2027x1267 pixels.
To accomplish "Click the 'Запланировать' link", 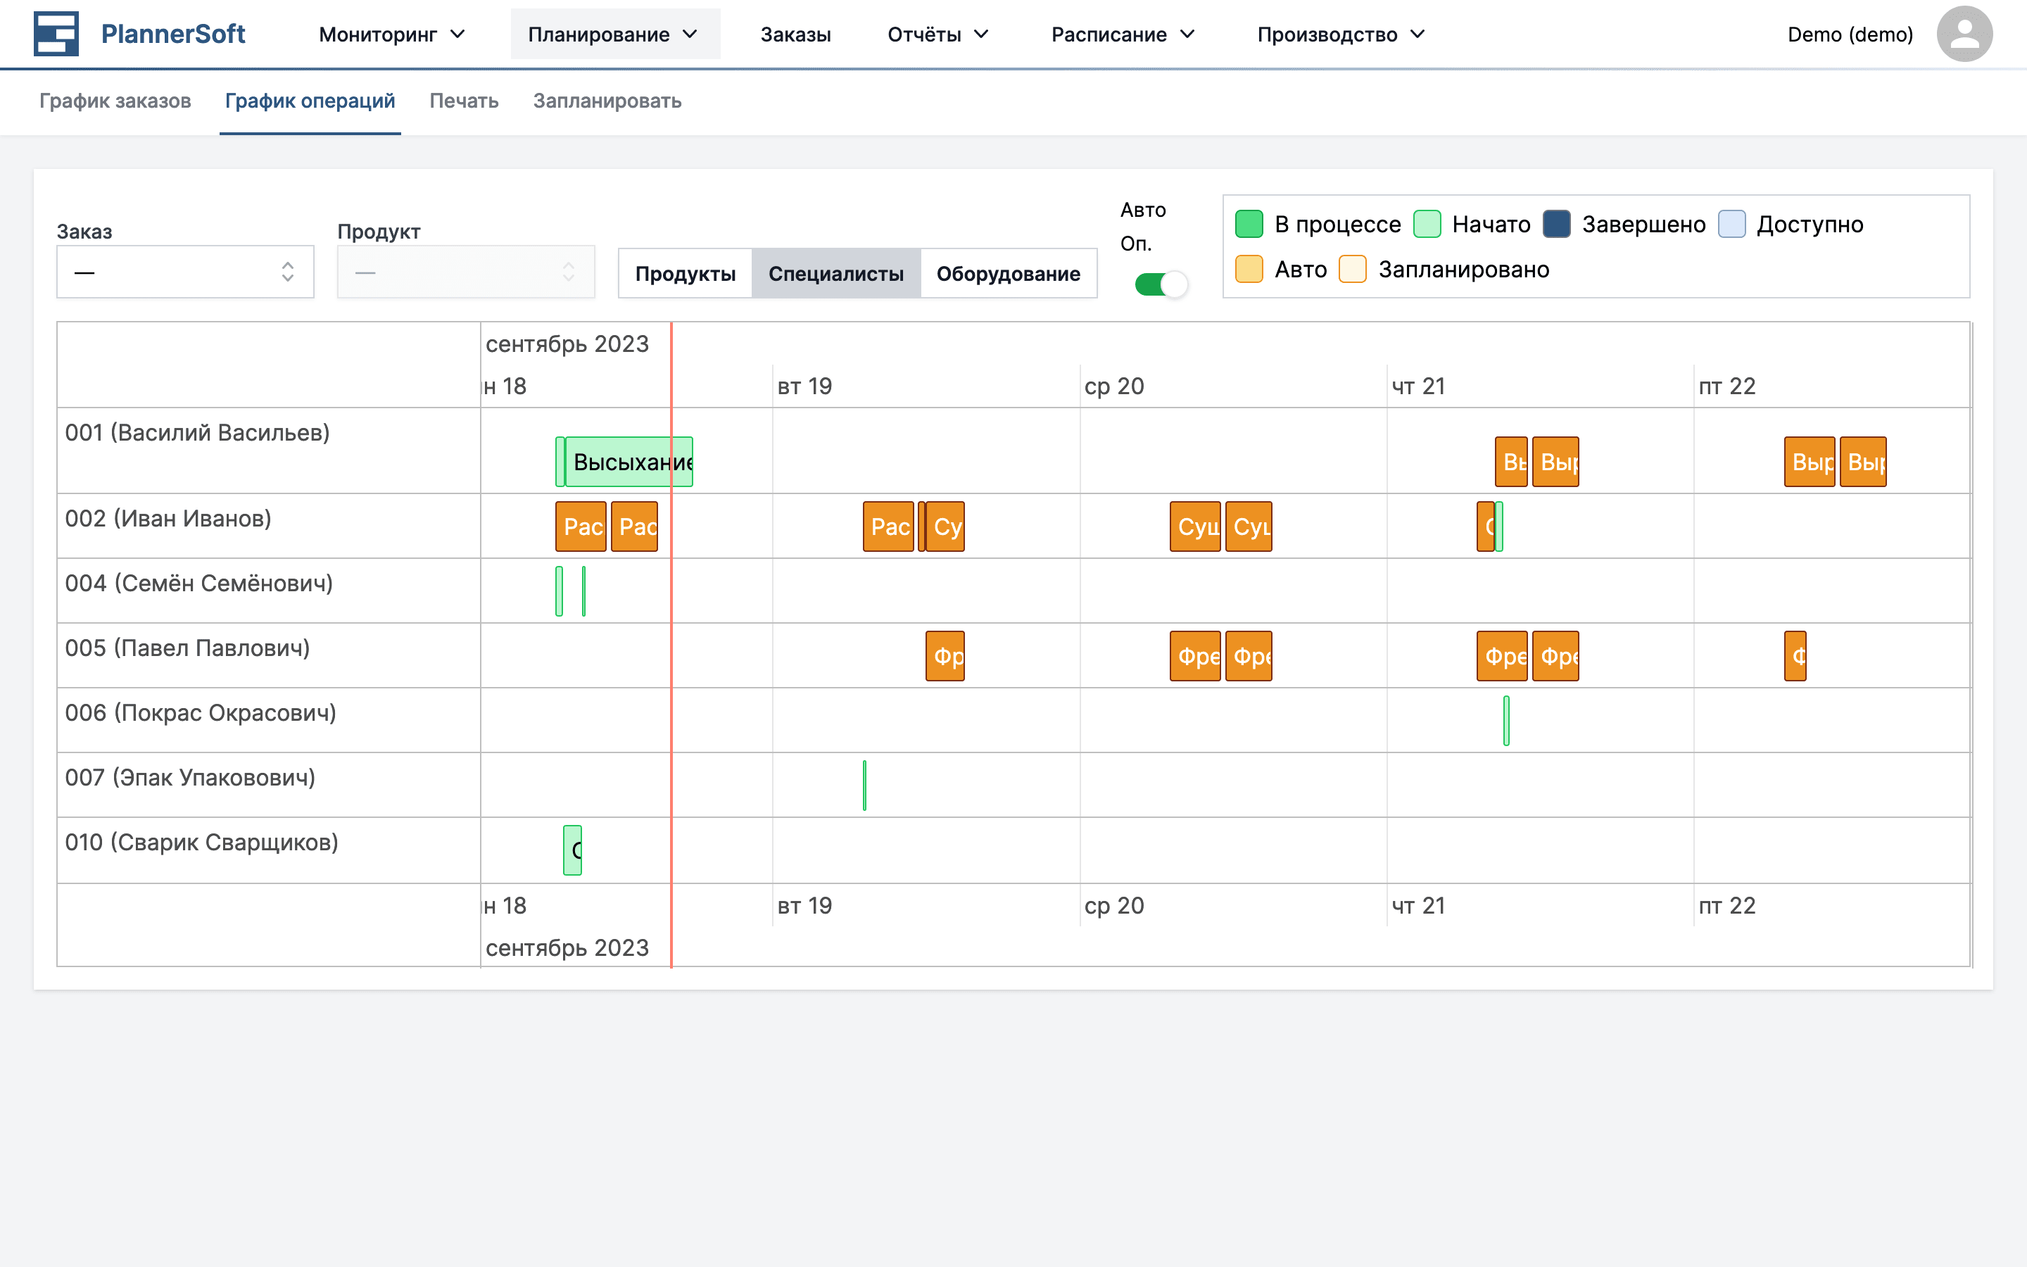I will pos(607,101).
